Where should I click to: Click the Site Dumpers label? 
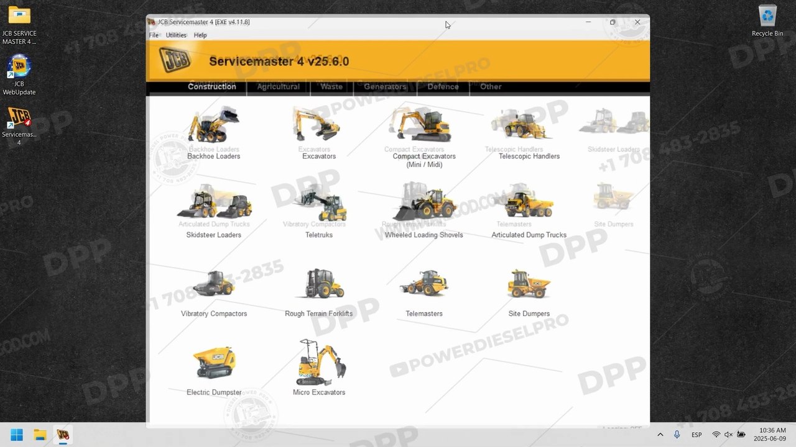(x=529, y=314)
